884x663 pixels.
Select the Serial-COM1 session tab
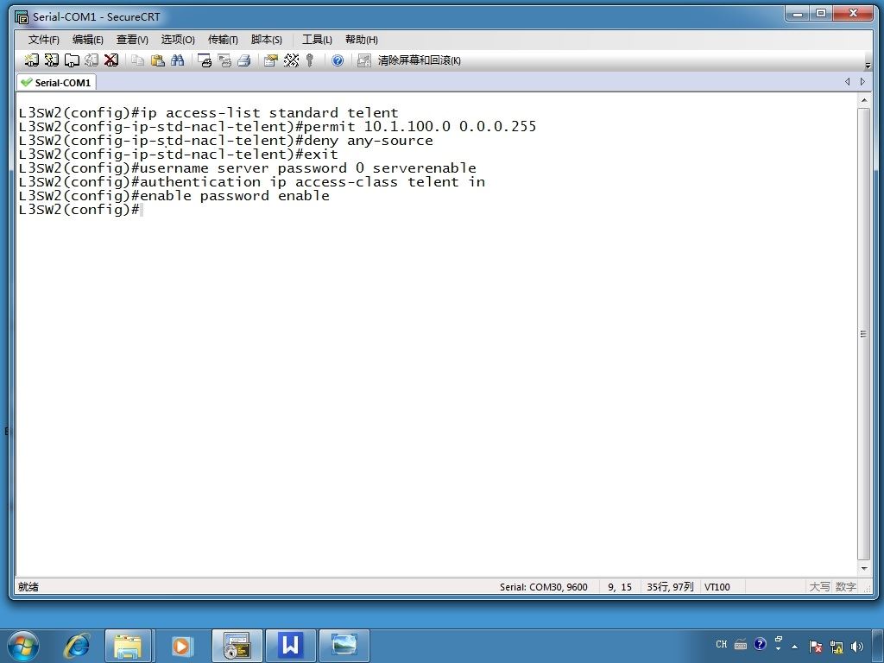click(x=56, y=82)
